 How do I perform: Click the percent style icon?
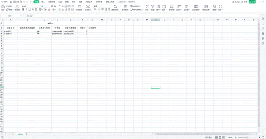(x=99, y=9)
